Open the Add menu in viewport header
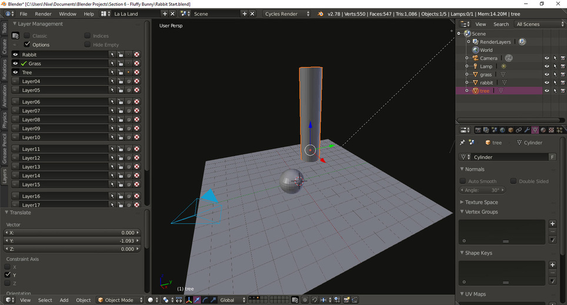The height and width of the screenshot is (305, 567). pos(64,300)
